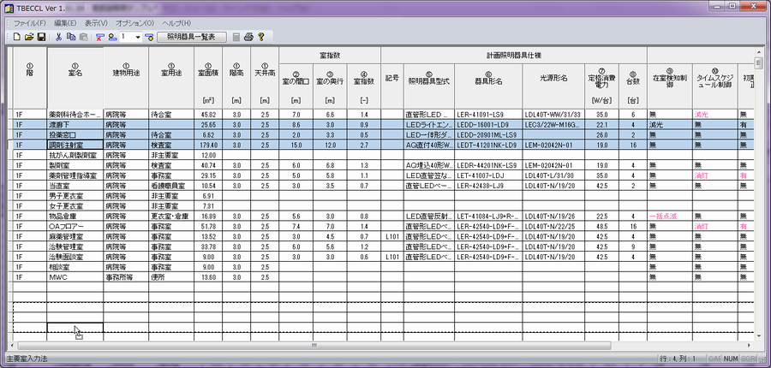Select the 調剤注射室 room name cell
The image size is (771, 368).
coord(74,145)
